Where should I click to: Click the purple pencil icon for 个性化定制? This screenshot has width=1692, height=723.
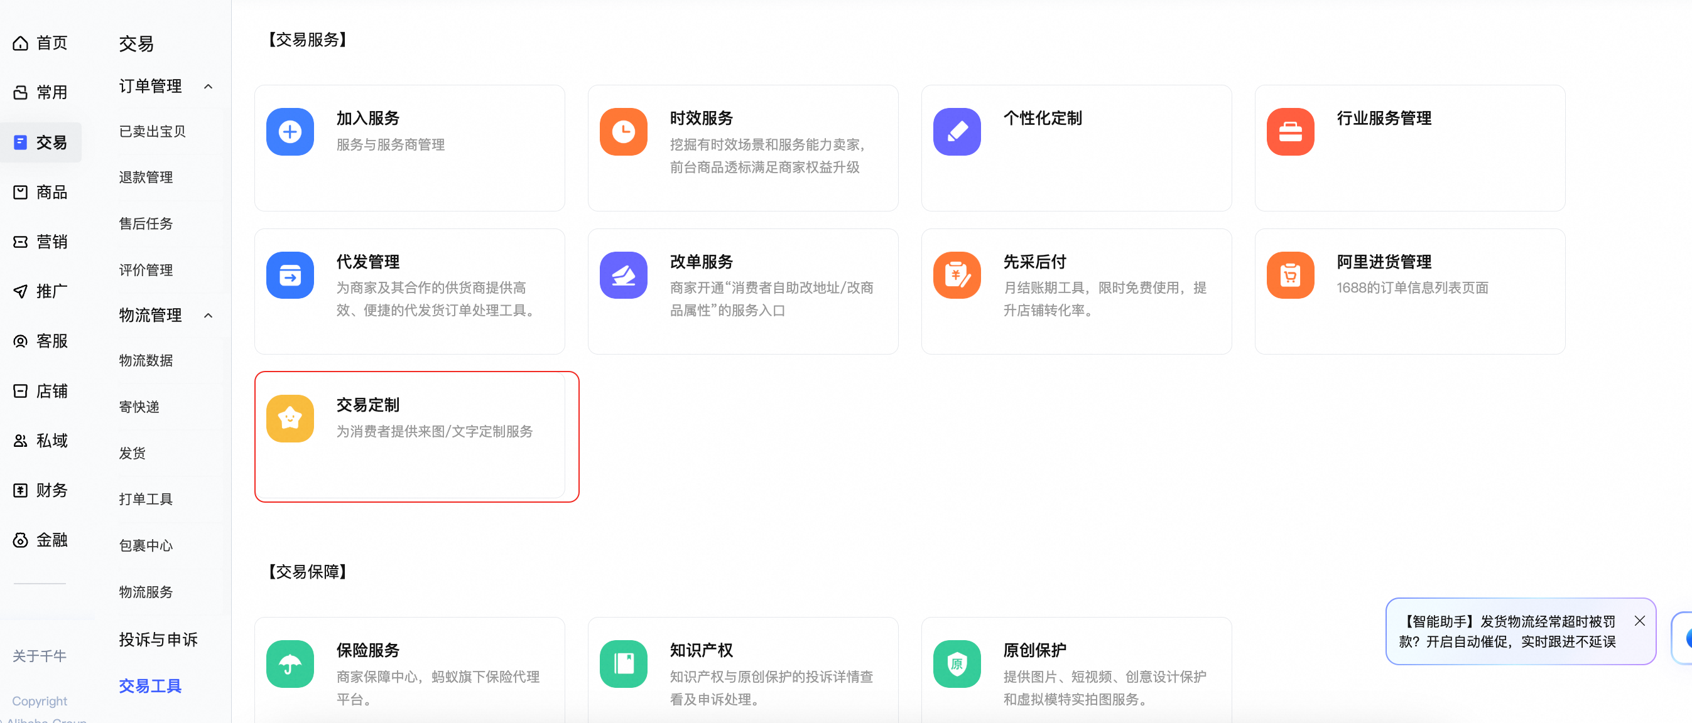pyautogui.click(x=957, y=132)
